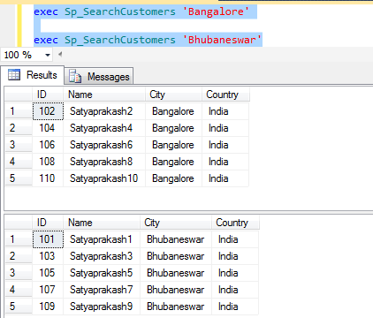Select the ID column header in second grid
The height and width of the screenshot is (318, 373).
click(48, 223)
